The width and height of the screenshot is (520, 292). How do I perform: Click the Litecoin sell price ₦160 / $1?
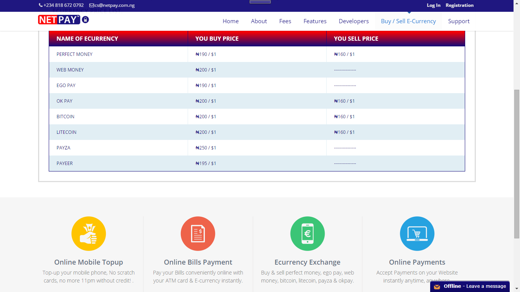[x=344, y=132]
